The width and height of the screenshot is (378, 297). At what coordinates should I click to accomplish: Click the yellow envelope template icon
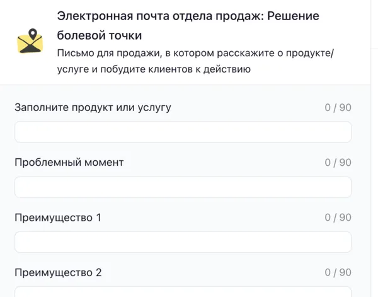click(x=29, y=42)
